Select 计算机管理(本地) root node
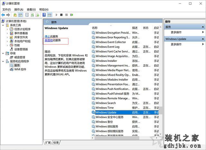The height and width of the screenshot is (150, 206). click(16, 21)
